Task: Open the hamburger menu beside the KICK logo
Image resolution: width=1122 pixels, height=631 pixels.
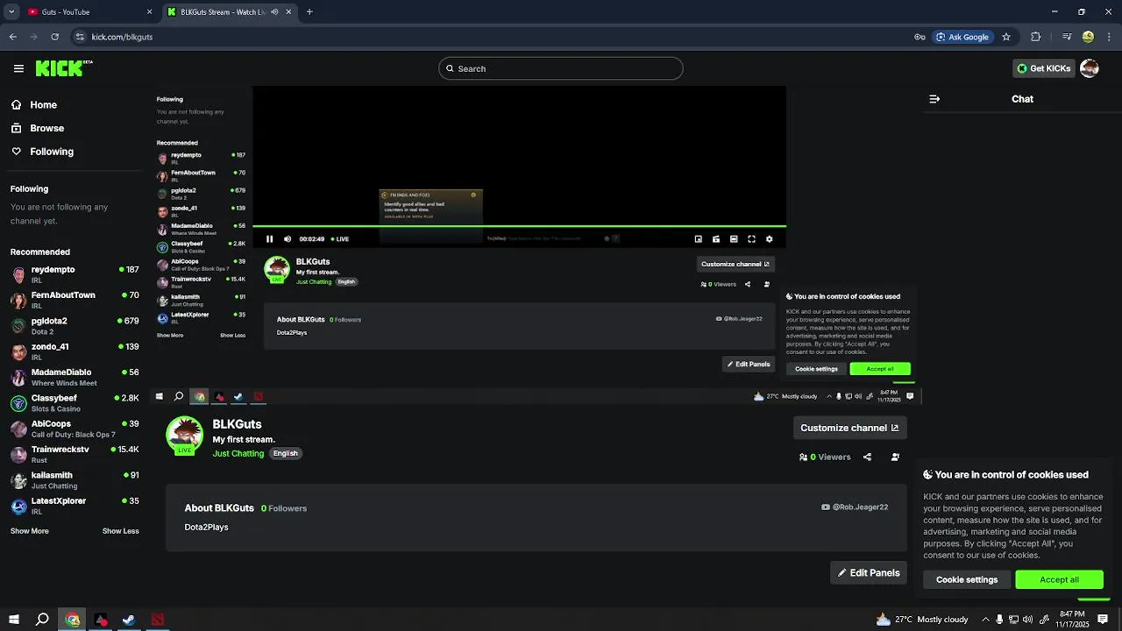Action: (18, 68)
